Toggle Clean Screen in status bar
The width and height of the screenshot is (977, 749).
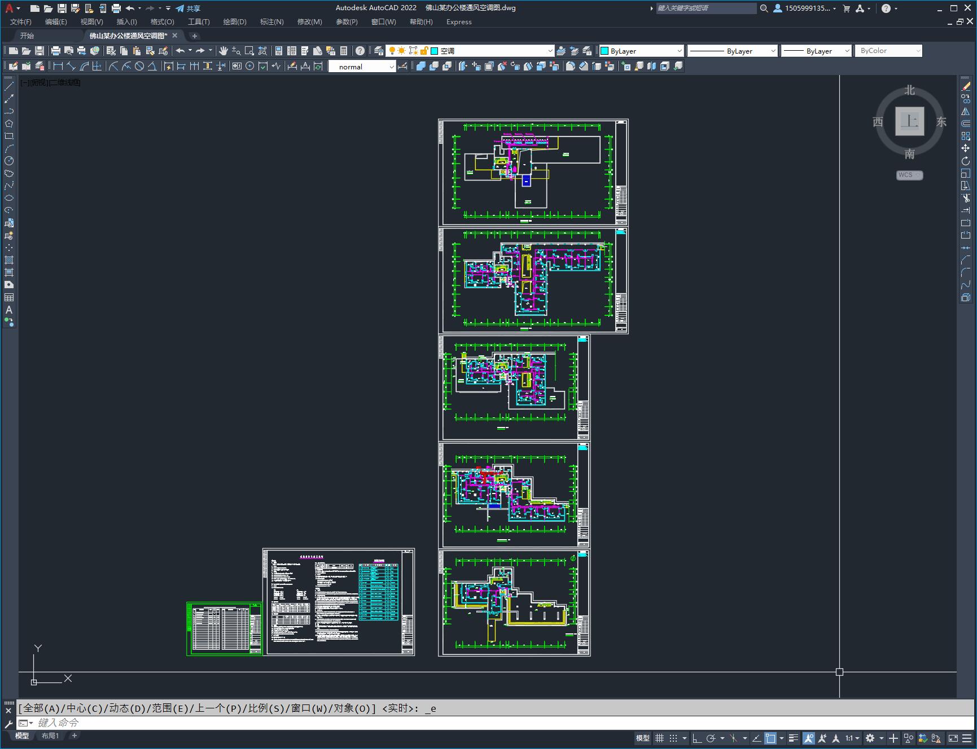pyautogui.click(x=953, y=738)
